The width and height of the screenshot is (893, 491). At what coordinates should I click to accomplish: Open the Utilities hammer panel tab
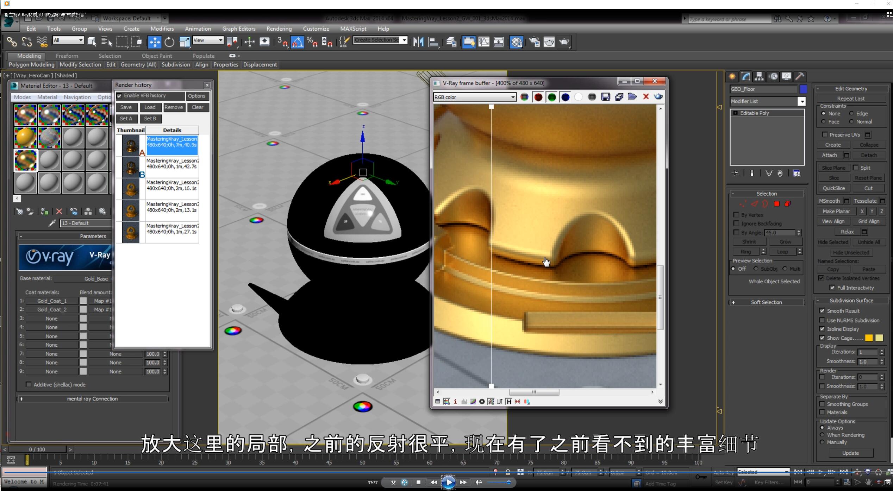800,76
